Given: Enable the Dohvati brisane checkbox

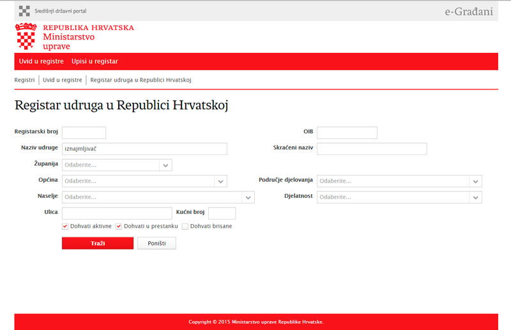Looking at the screenshot, I should click(185, 226).
